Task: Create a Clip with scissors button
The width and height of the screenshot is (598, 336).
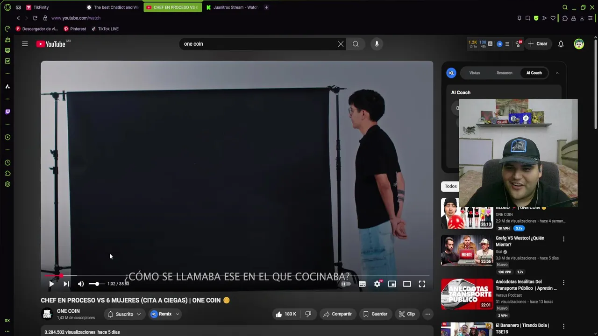Action: pos(406,314)
